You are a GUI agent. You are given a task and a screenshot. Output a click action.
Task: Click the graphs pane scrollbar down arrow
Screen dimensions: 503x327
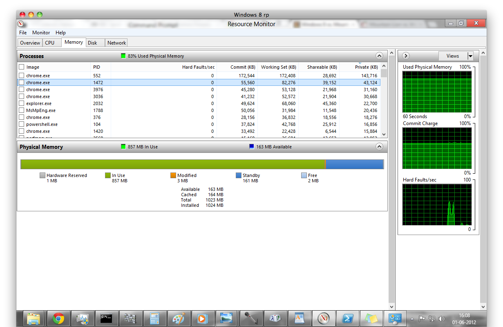[x=483, y=307]
